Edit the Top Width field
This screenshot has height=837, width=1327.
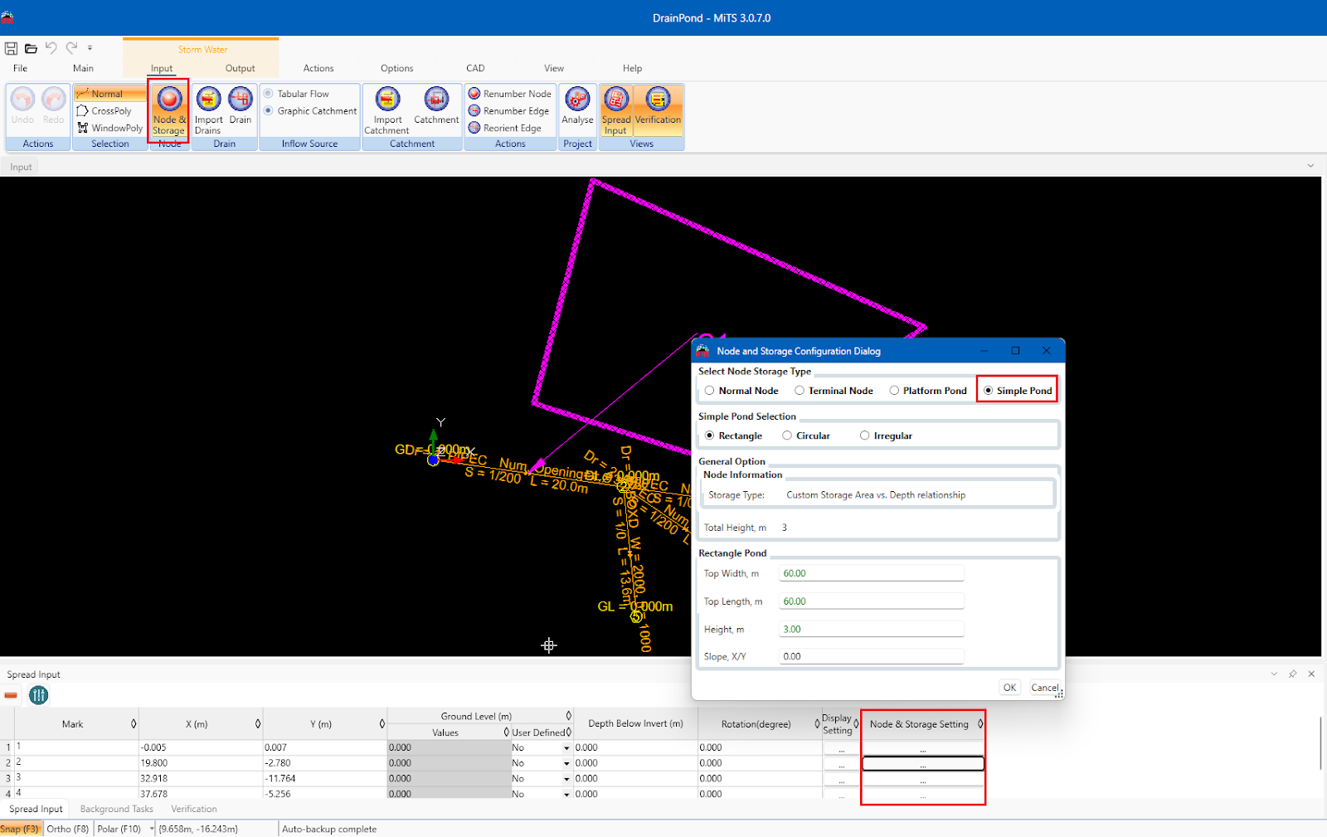872,573
